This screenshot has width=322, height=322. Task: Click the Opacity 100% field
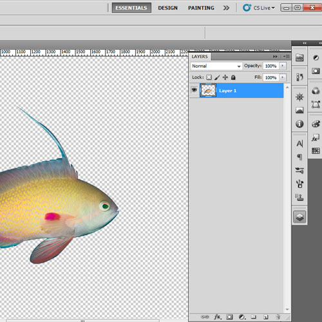pyautogui.click(x=270, y=66)
